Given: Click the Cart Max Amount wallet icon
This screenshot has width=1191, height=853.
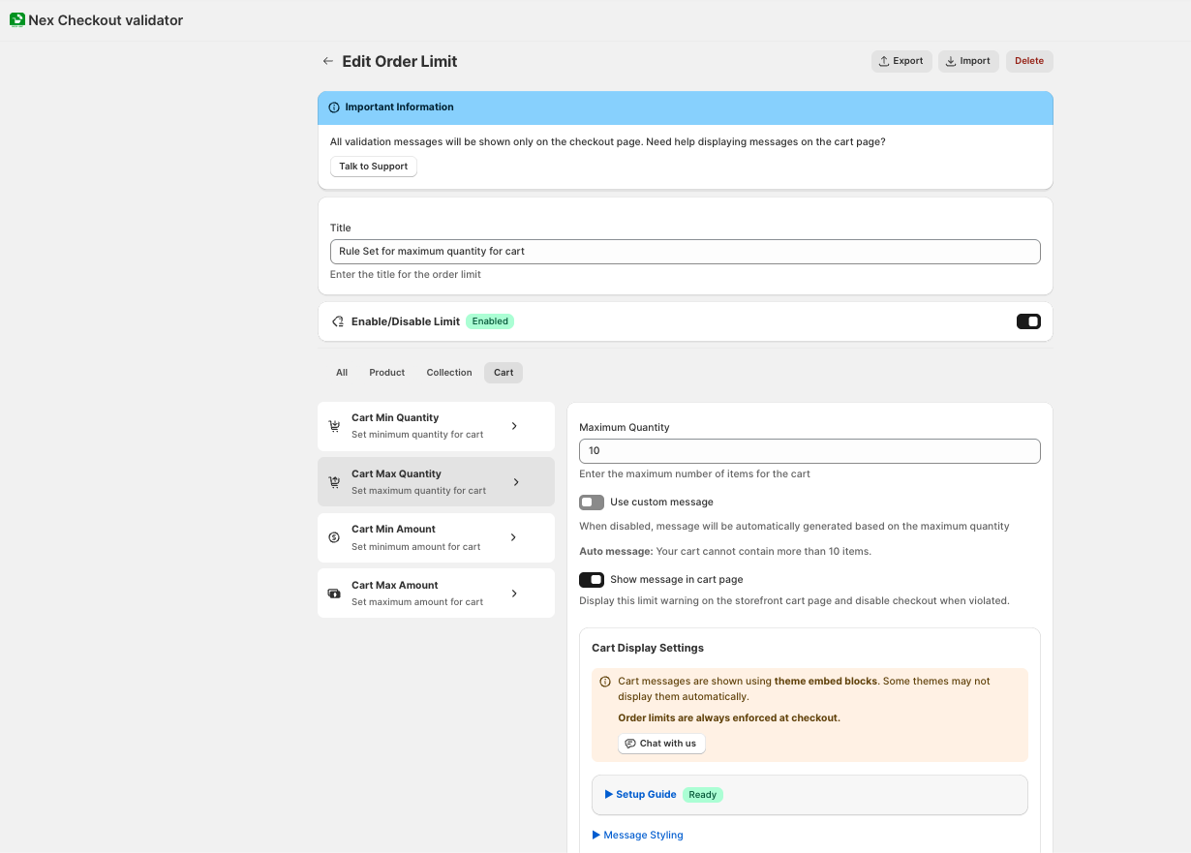Looking at the screenshot, I should point(334,594).
